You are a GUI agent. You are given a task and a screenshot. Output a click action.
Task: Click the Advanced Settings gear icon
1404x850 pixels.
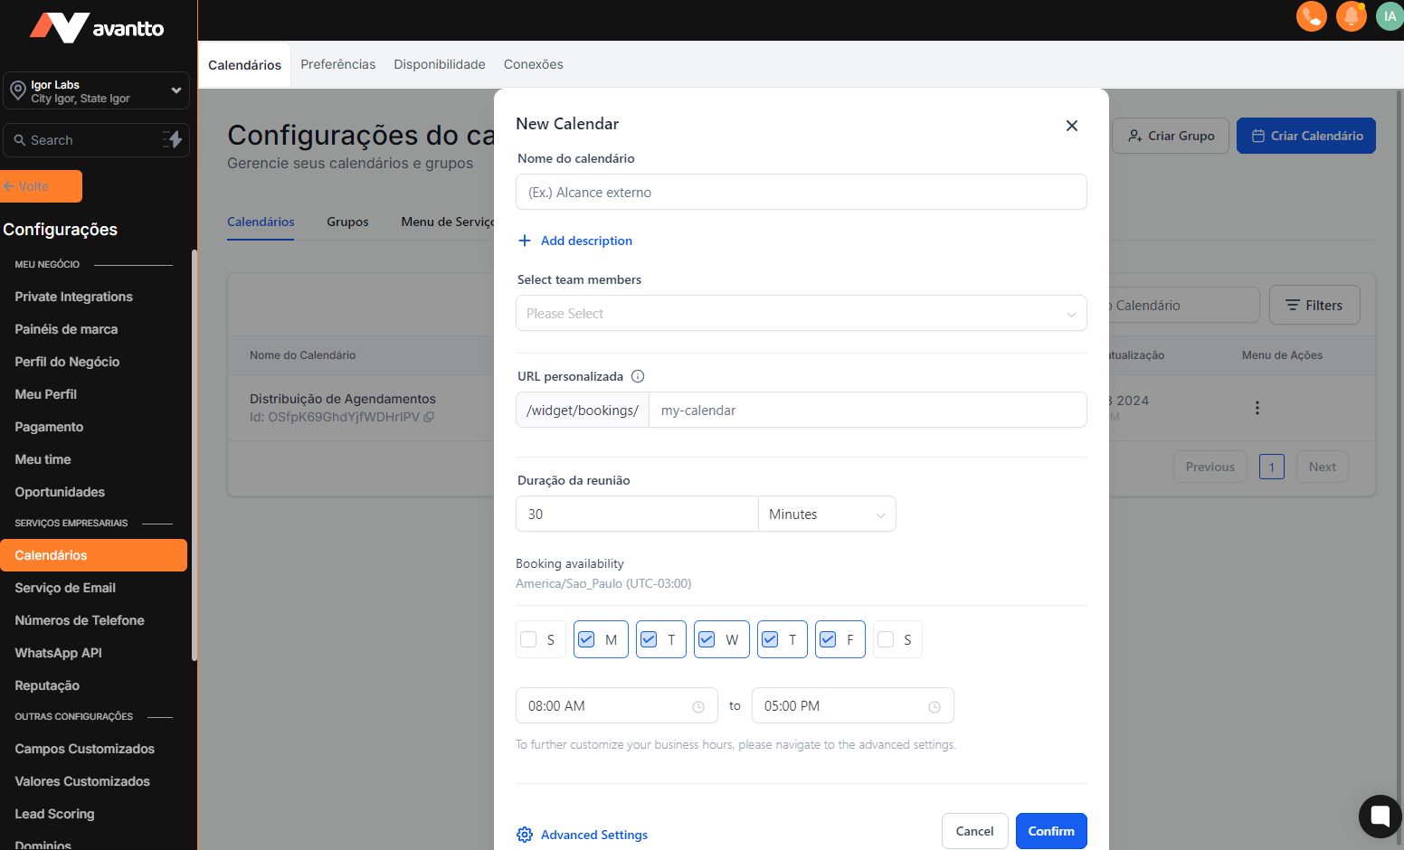click(x=525, y=835)
